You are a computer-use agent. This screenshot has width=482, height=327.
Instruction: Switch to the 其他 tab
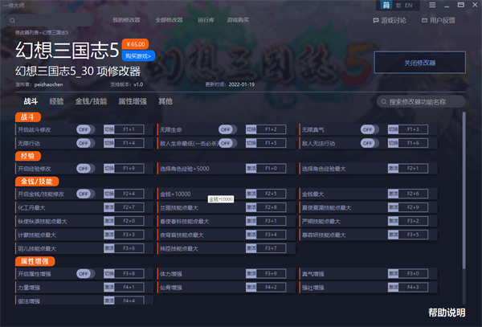coord(165,101)
